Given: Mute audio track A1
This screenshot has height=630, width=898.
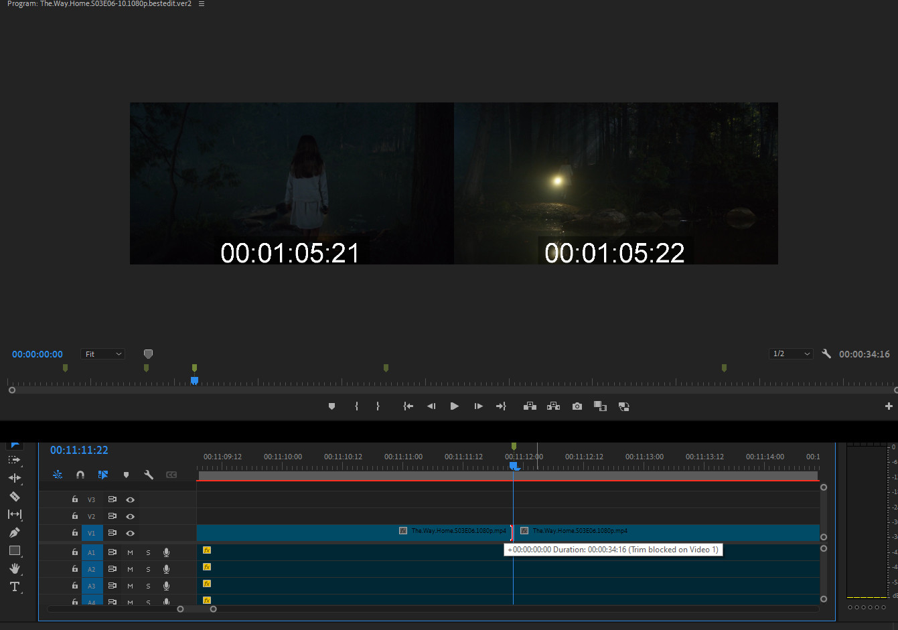Looking at the screenshot, I should pyautogui.click(x=130, y=552).
